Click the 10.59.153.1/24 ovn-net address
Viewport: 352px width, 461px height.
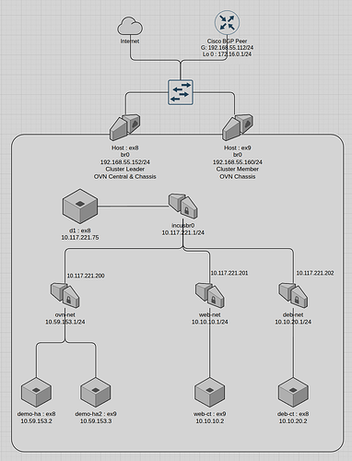(x=65, y=322)
